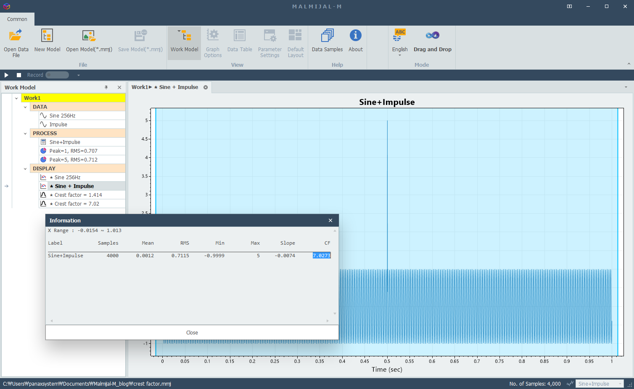Open the document tab list dropdown
The height and width of the screenshot is (389, 634).
tap(626, 87)
